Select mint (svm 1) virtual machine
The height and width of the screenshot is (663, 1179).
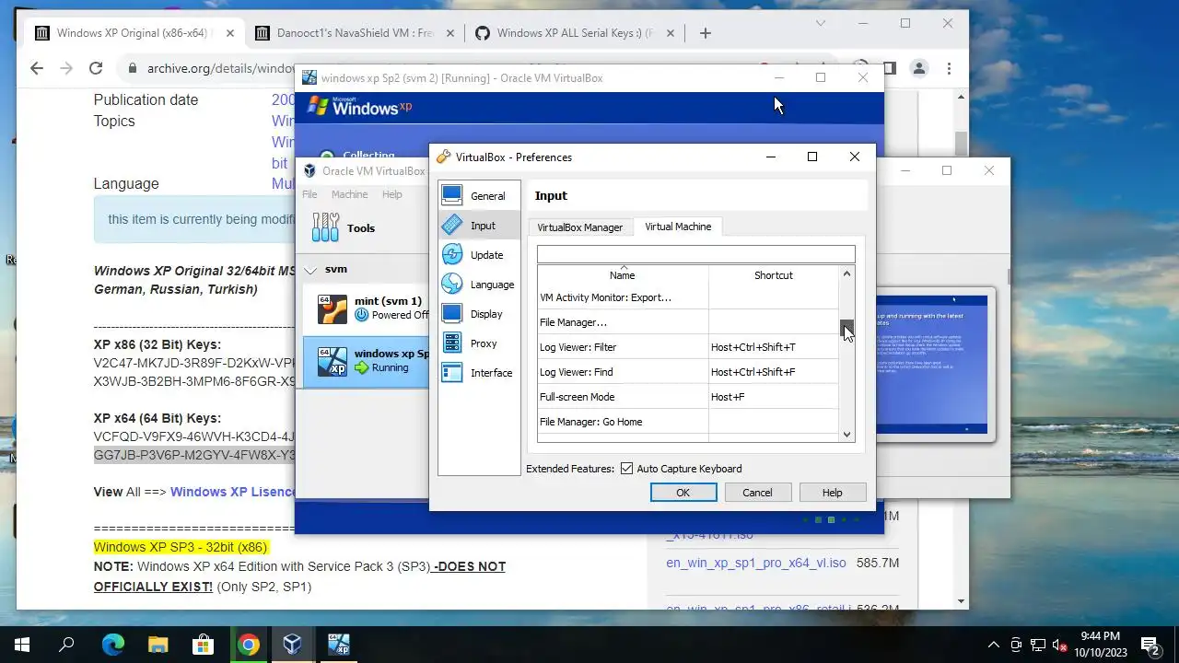pyautogui.click(x=367, y=308)
